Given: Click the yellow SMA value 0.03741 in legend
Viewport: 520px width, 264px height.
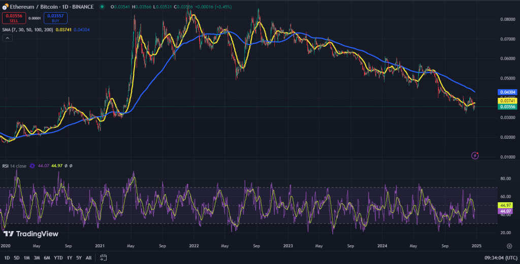Looking at the screenshot, I should [x=63, y=30].
